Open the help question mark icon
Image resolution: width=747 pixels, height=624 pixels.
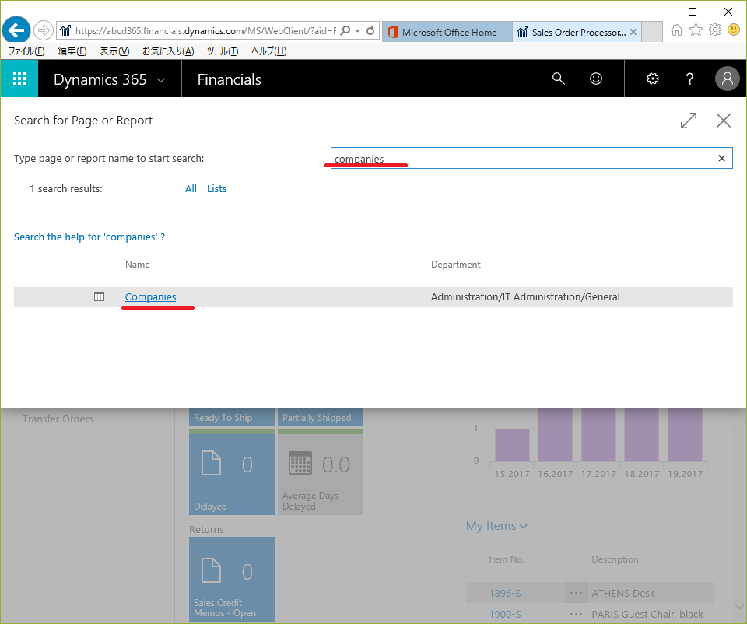689,79
